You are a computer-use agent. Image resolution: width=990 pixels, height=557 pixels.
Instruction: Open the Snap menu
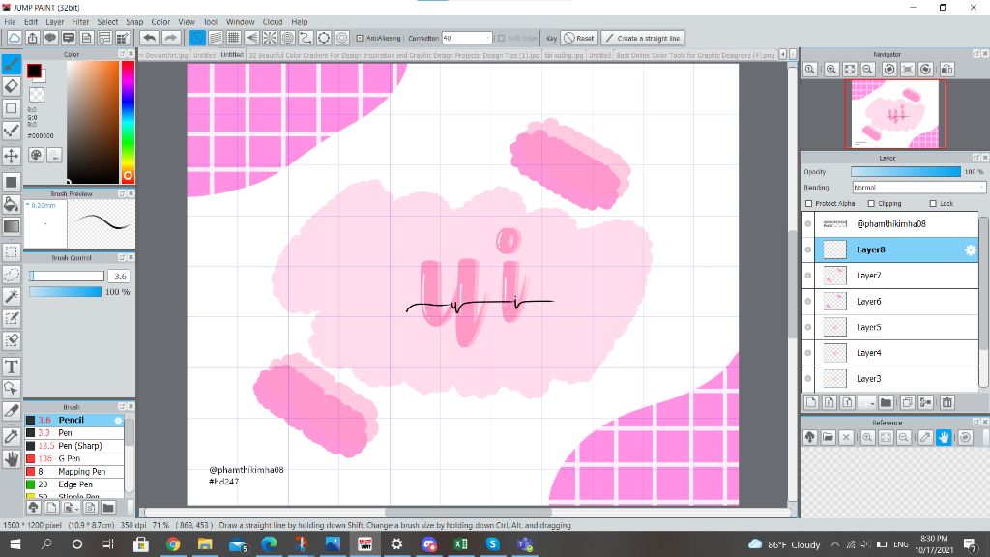click(x=134, y=22)
